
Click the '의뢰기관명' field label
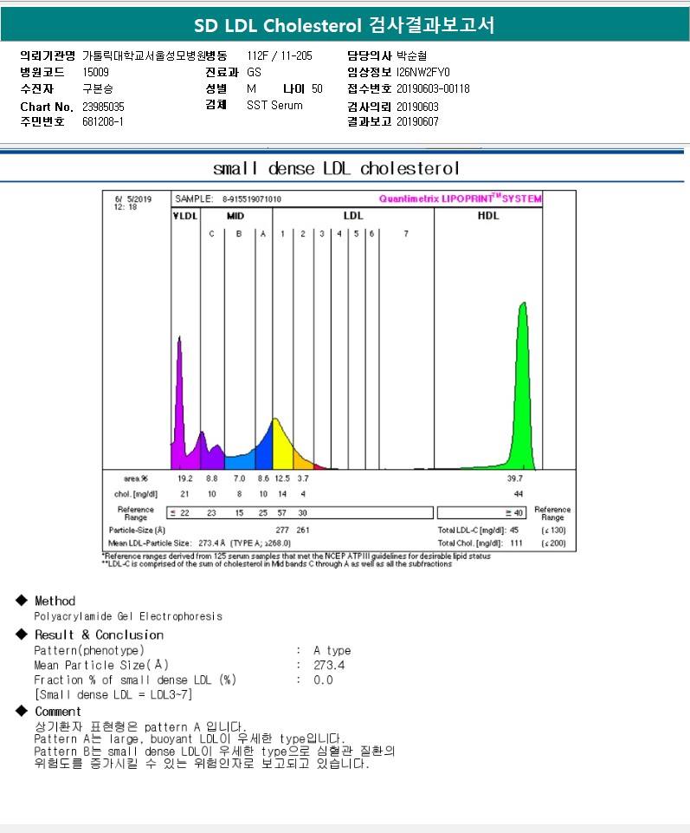48,55
